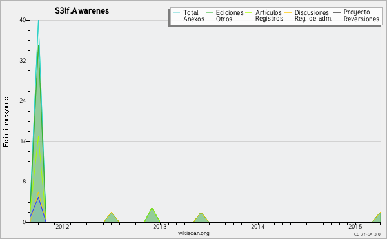Click the x-axis year label 2015
The image size is (387, 239).
click(x=355, y=227)
